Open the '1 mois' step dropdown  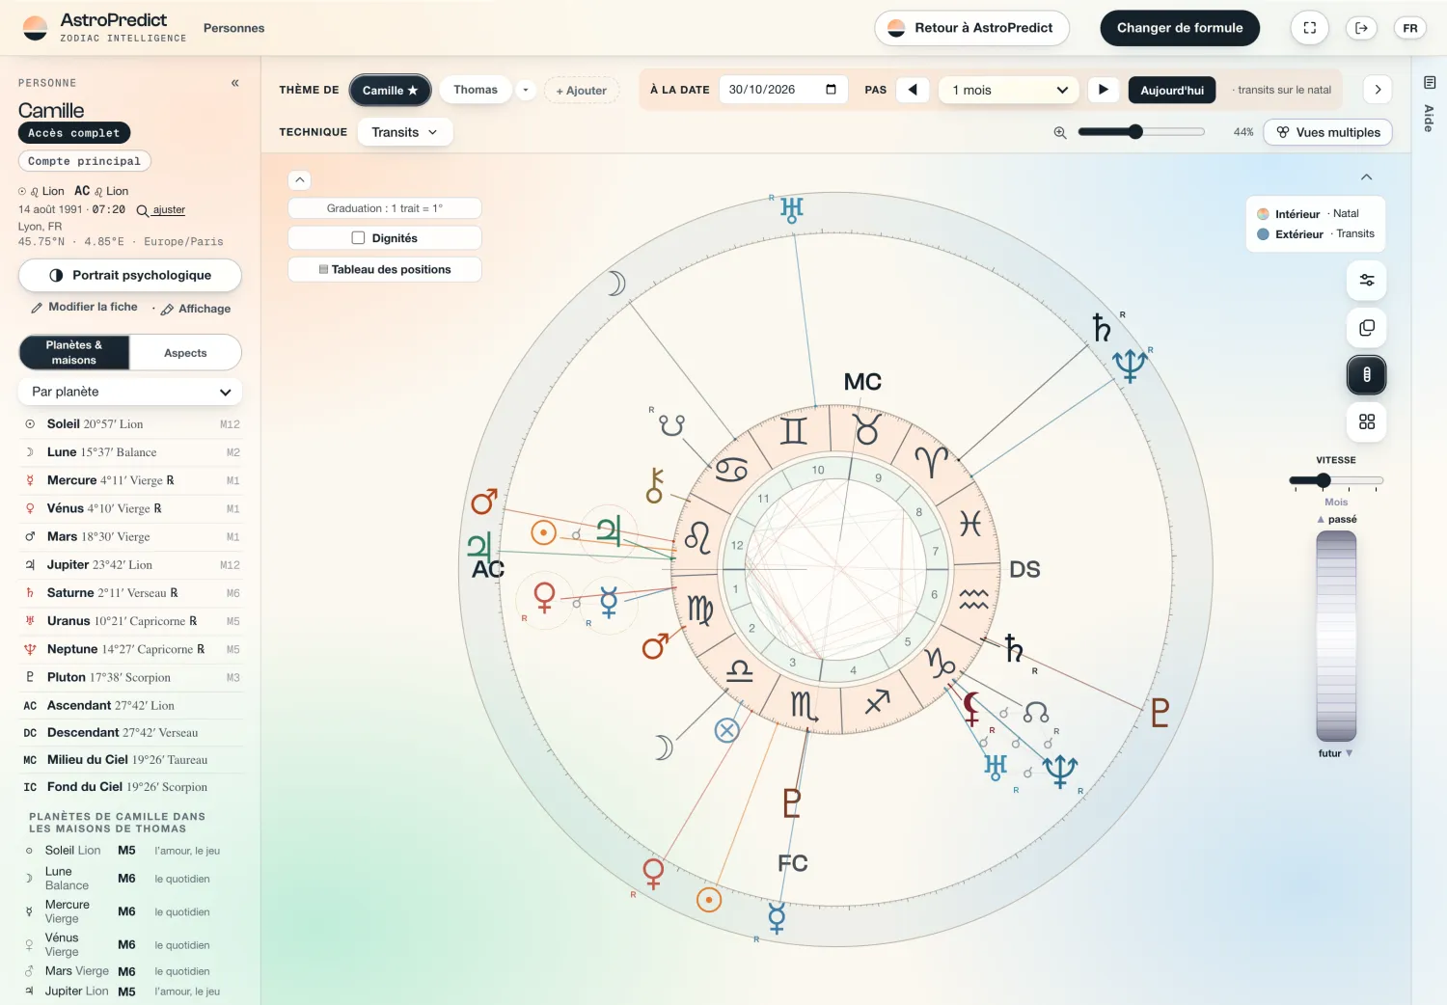tap(1009, 90)
